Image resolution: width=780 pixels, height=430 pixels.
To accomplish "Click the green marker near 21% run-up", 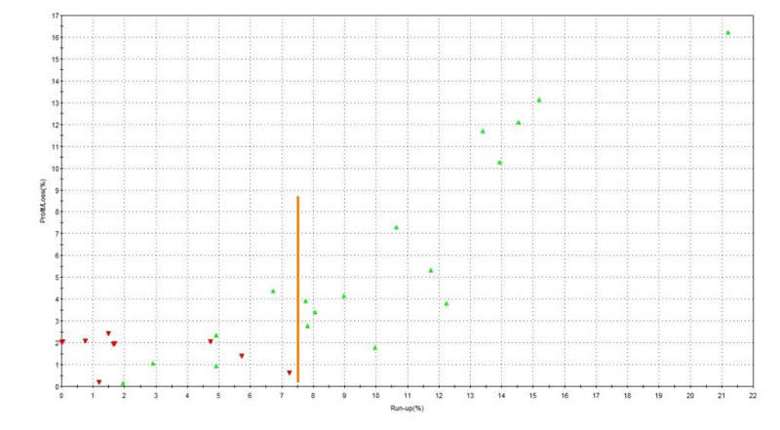I will [727, 33].
